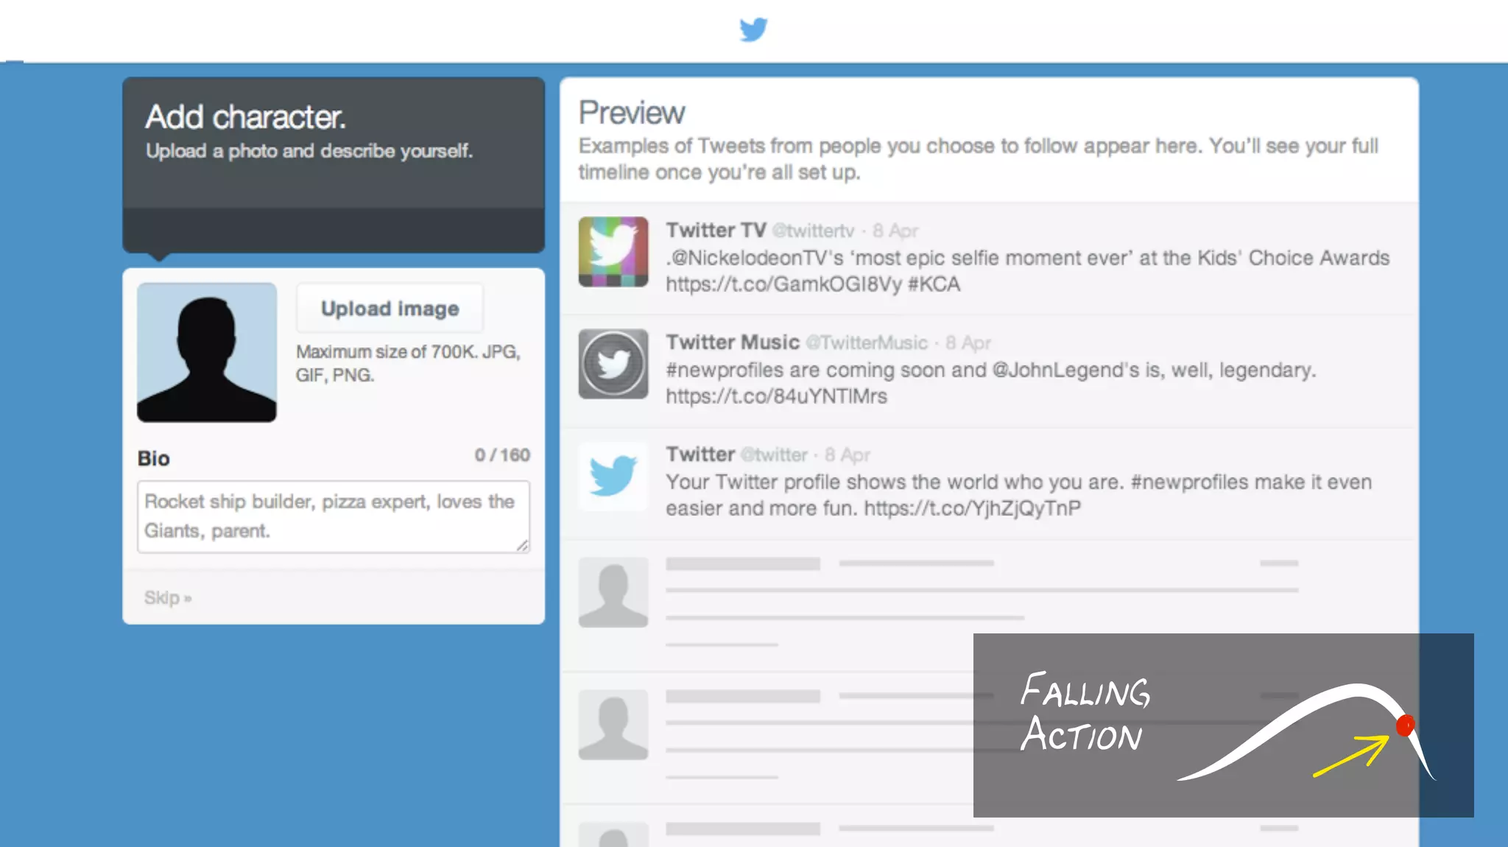Open the t.co/GamkOGI8Vy link
Viewport: 1508px width, 847px height.
(x=783, y=284)
